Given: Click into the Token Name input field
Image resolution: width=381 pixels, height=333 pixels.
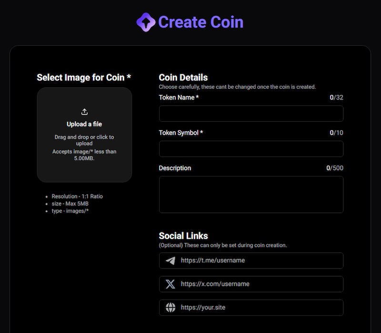Looking at the screenshot, I should (x=251, y=114).
